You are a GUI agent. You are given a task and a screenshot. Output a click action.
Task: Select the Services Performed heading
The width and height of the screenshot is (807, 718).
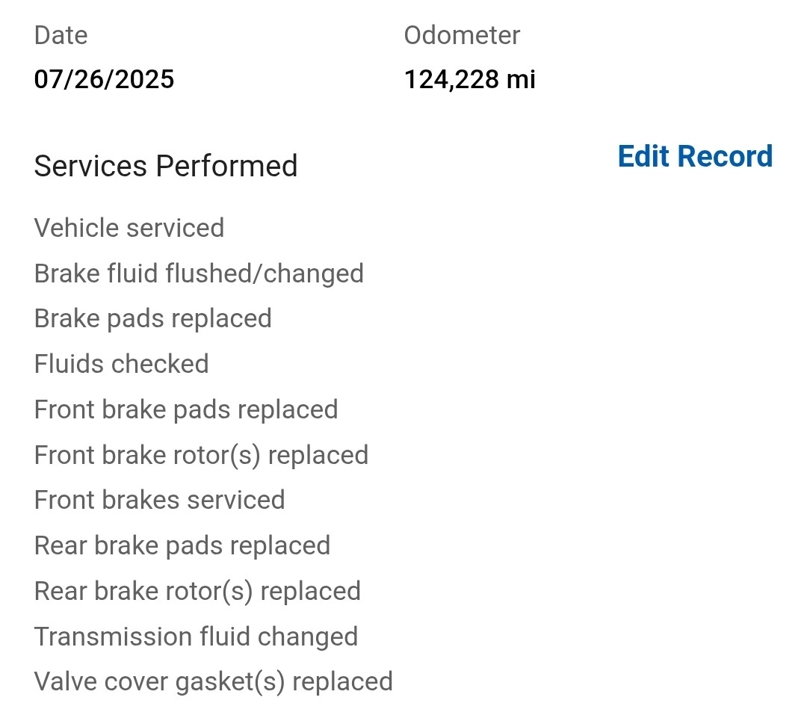165,166
